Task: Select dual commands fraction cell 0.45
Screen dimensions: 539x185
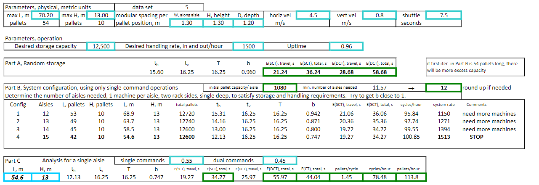Action: (280, 160)
